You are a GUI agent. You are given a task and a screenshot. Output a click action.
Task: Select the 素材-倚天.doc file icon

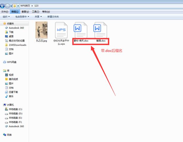[x=80, y=30]
